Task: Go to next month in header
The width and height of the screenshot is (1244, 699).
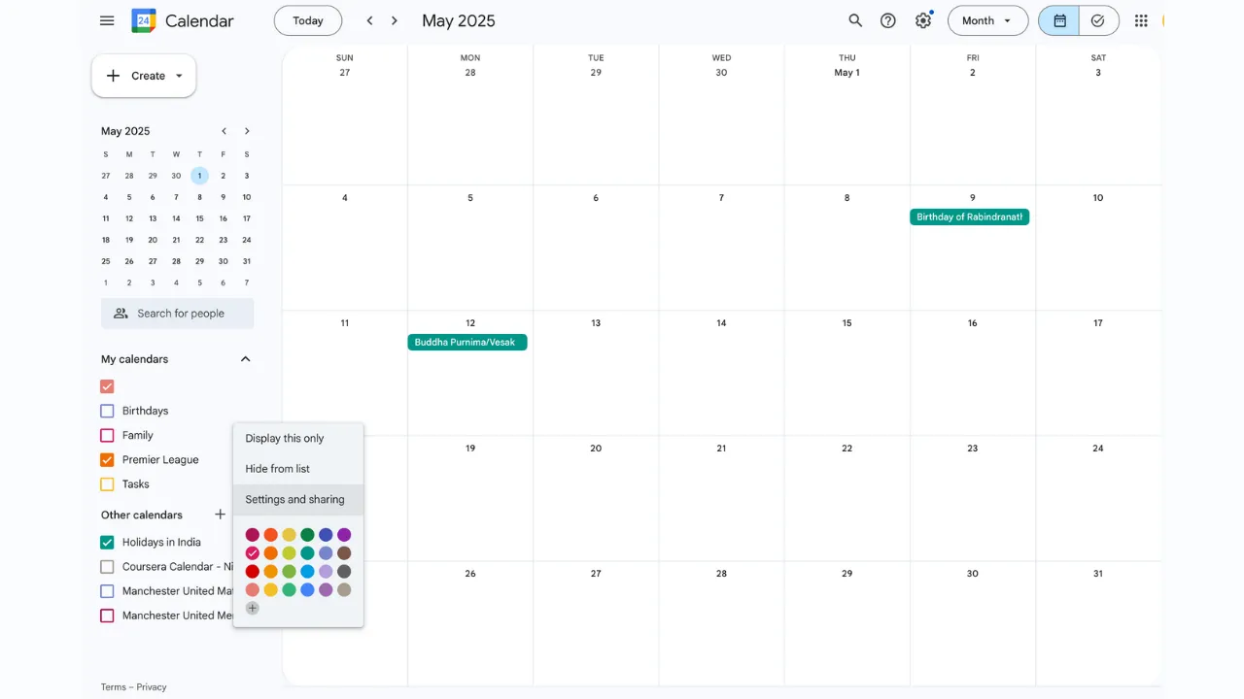Action: [x=395, y=20]
